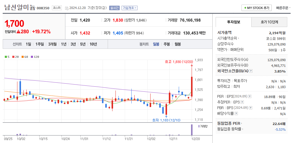Click the 외국인보유주식수 value 4,965,771

[278, 66]
